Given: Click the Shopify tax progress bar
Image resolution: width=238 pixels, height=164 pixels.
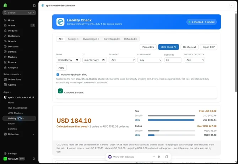Looking at the screenshot, I should (172, 116).
